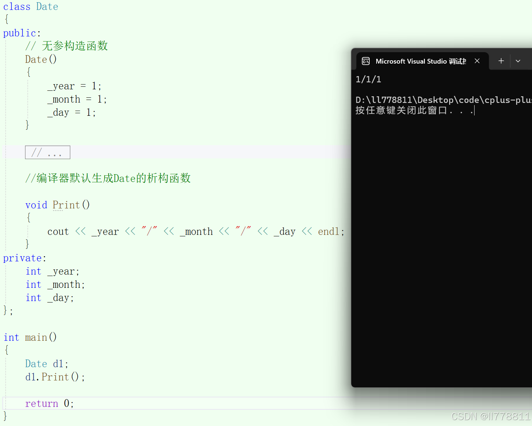Click the 'int main()' function line
The height and width of the screenshot is (426, 532).
[x=30, y=337]
